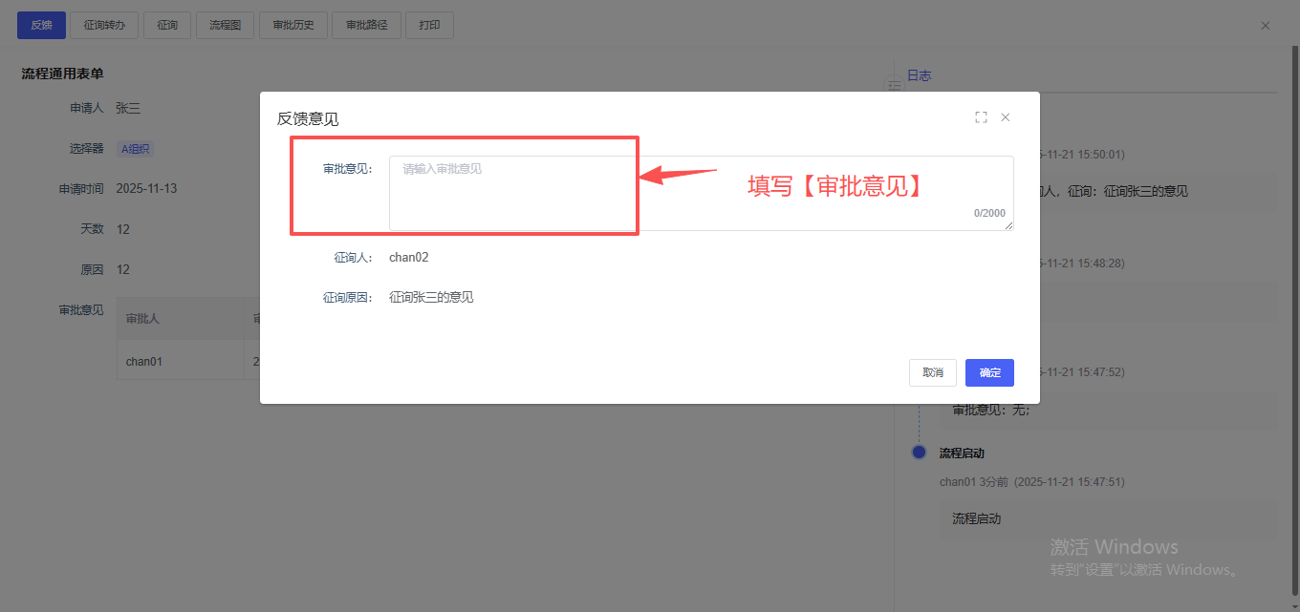Image resolution: width=1300 pixels, height=612 pixels.
Task: Click the fullscreen icon in 反馈意见 dialog
Action: tap(981, 117)
